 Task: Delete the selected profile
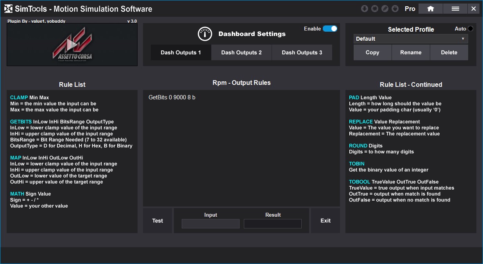[x=449, y=52]
